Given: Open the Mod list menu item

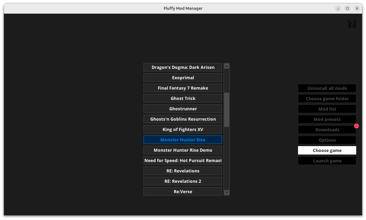Looking at the screenshot, I should tap(327, 109).
